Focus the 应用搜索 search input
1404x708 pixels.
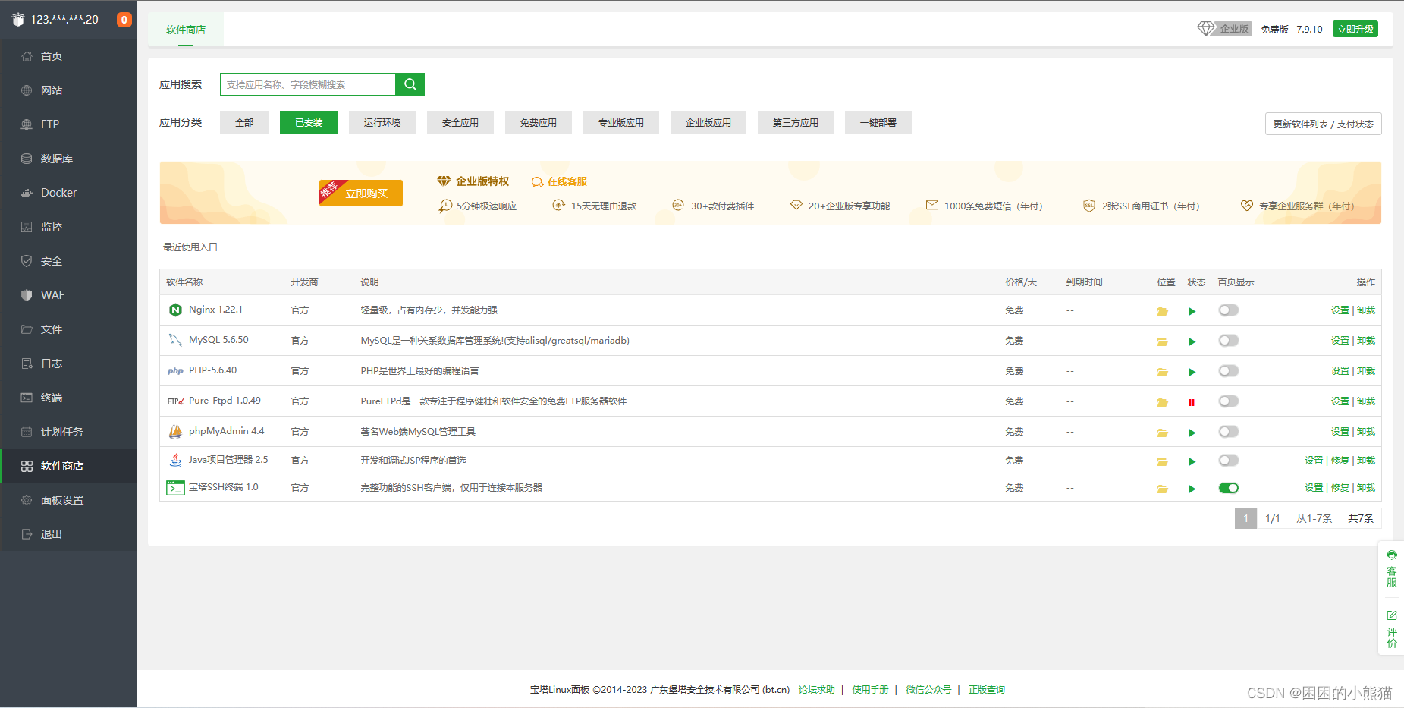[308, 84]
